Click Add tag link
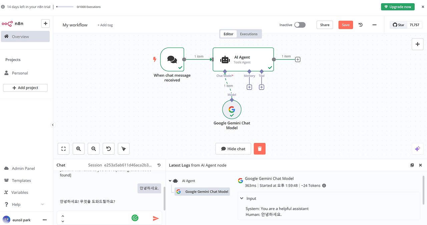Image resolution: width=427 pixels, height=225 pixels. click(105, 25)
